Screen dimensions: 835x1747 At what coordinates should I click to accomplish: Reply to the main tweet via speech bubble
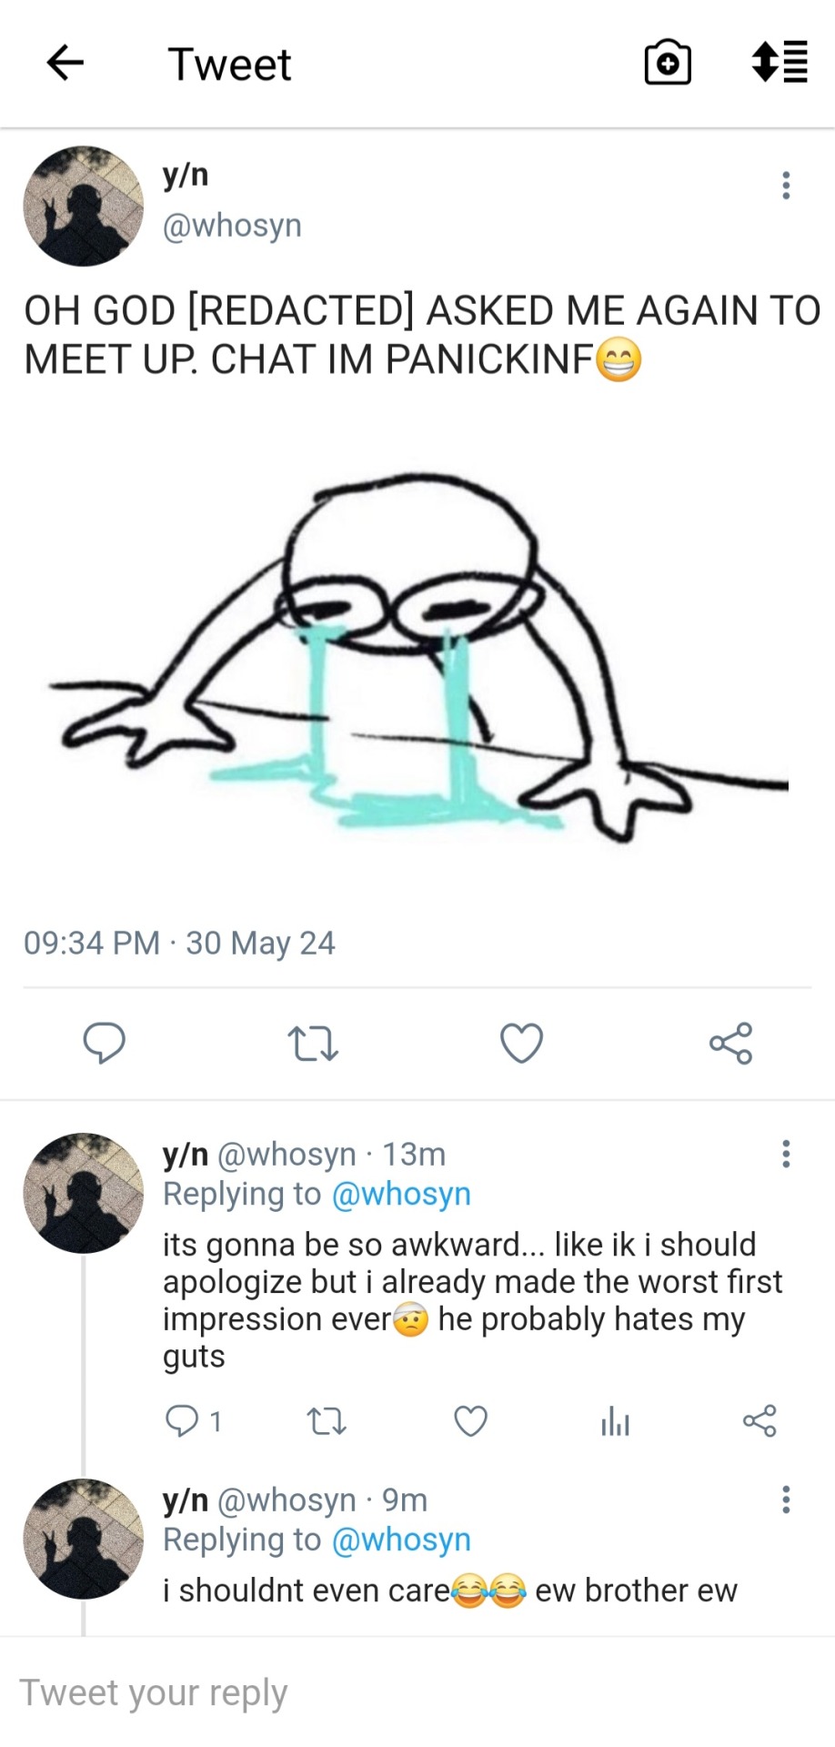[x=105, y=1043]
